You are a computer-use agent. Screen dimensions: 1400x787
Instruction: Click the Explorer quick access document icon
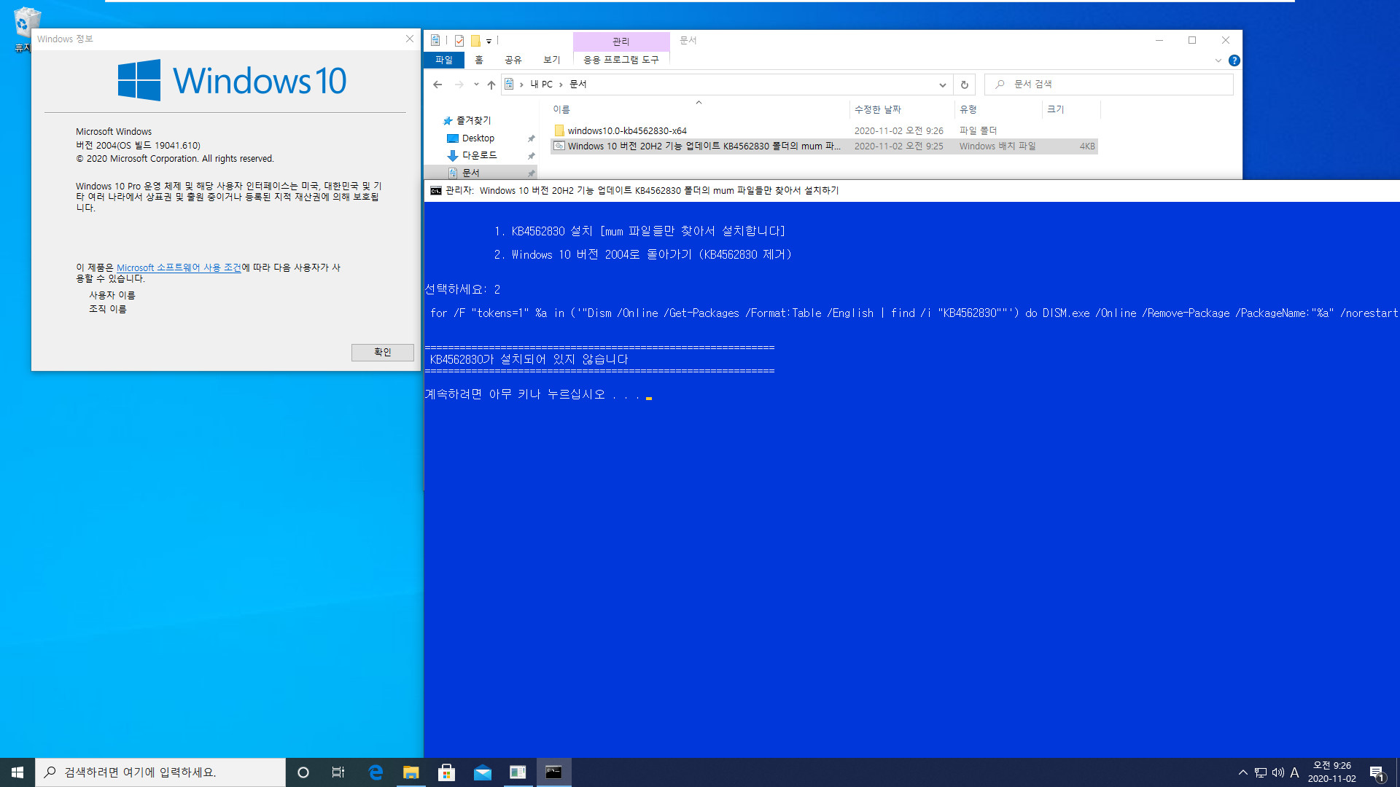coord(435,41)
